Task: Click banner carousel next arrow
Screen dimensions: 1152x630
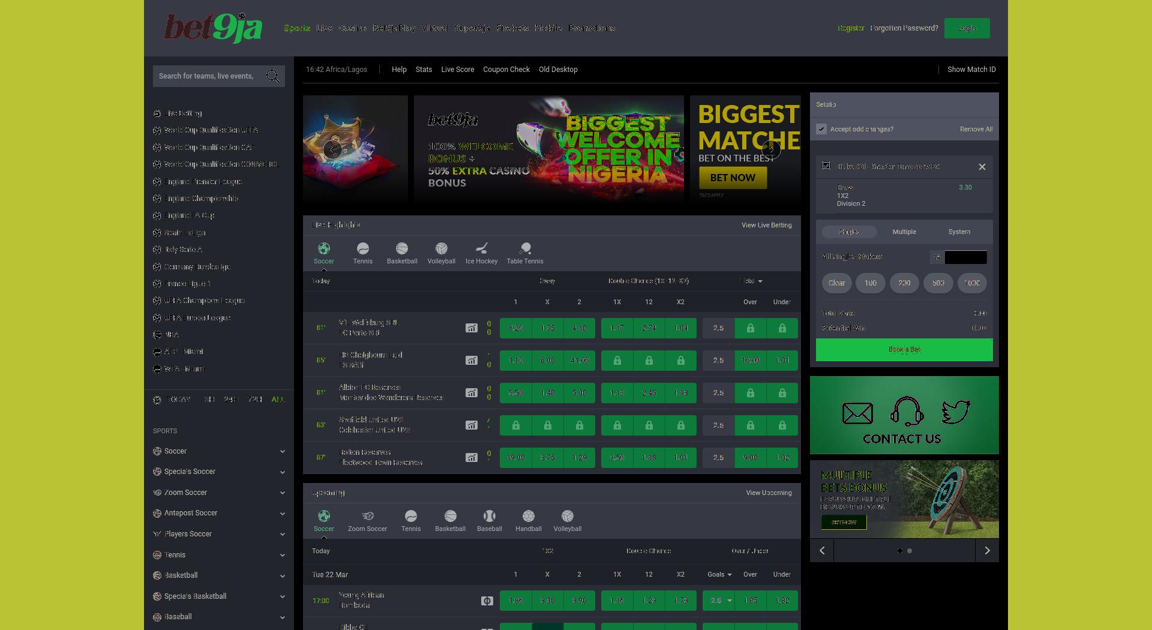Action: (x=771, y=149)
